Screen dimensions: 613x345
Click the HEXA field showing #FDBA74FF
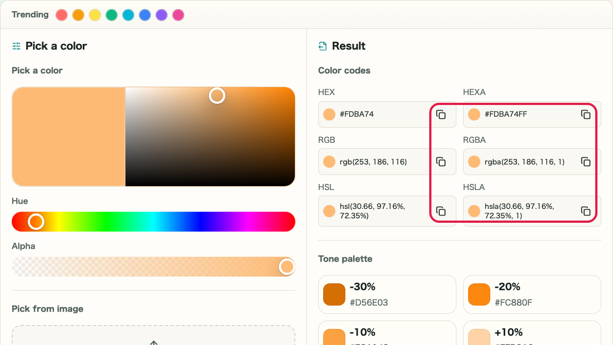click(x=532, y=114)
